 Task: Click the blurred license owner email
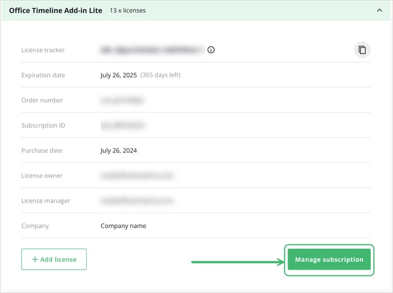click(x=137, y=176)
